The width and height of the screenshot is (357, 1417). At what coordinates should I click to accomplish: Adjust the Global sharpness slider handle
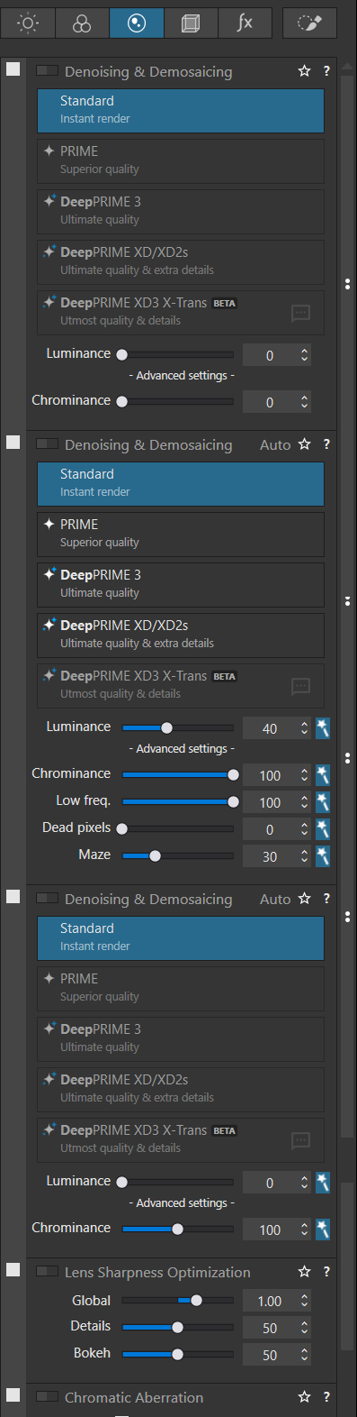(196, 1300)
